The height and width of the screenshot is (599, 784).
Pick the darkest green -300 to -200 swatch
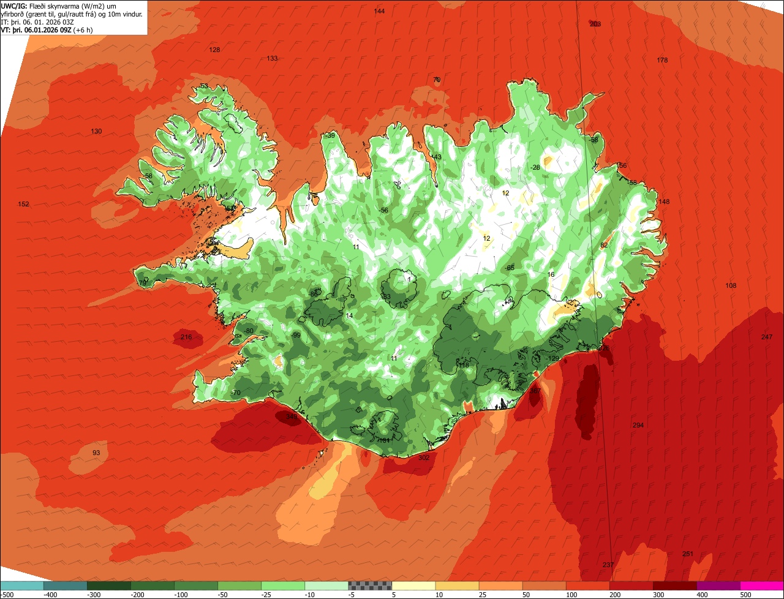pos(108,586)
